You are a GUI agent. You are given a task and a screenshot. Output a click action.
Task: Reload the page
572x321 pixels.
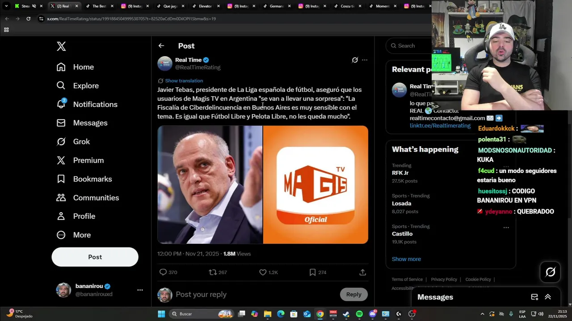pyautogui.click(x=29, y=19)
